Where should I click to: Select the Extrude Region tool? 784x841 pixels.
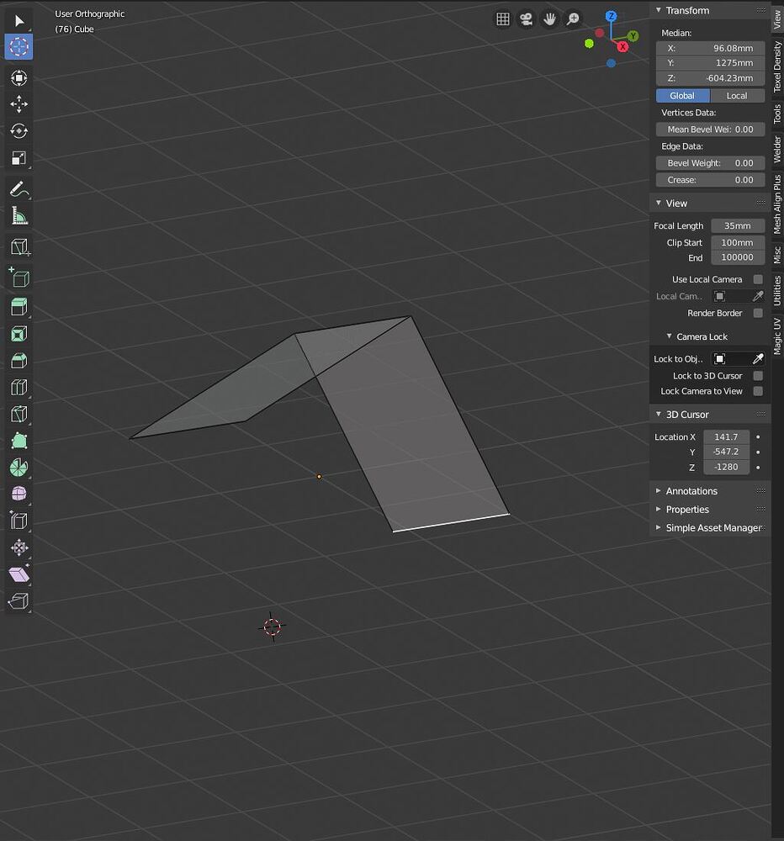click(x=19, y=307)
